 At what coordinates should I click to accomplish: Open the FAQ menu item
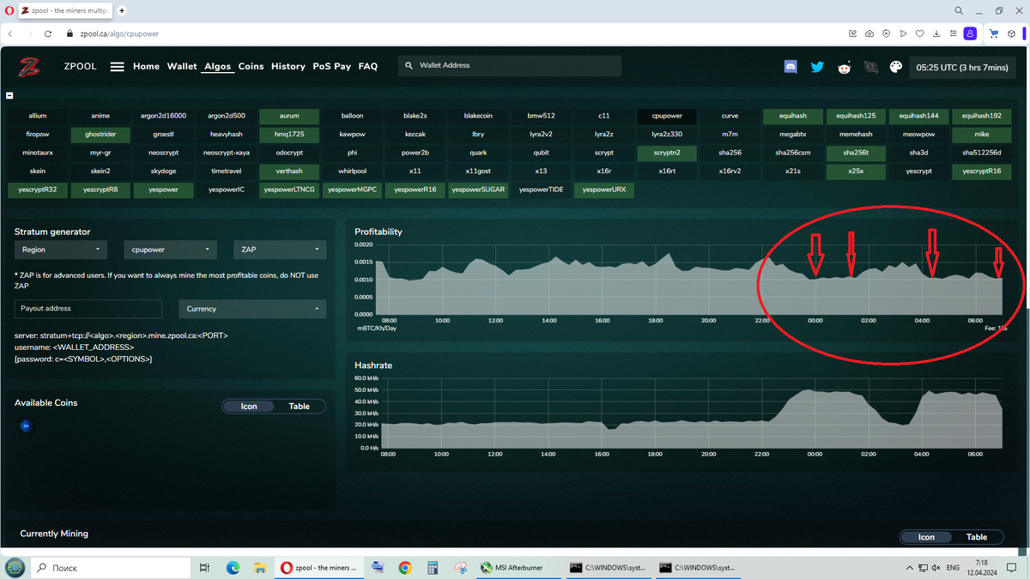point(368,66)
